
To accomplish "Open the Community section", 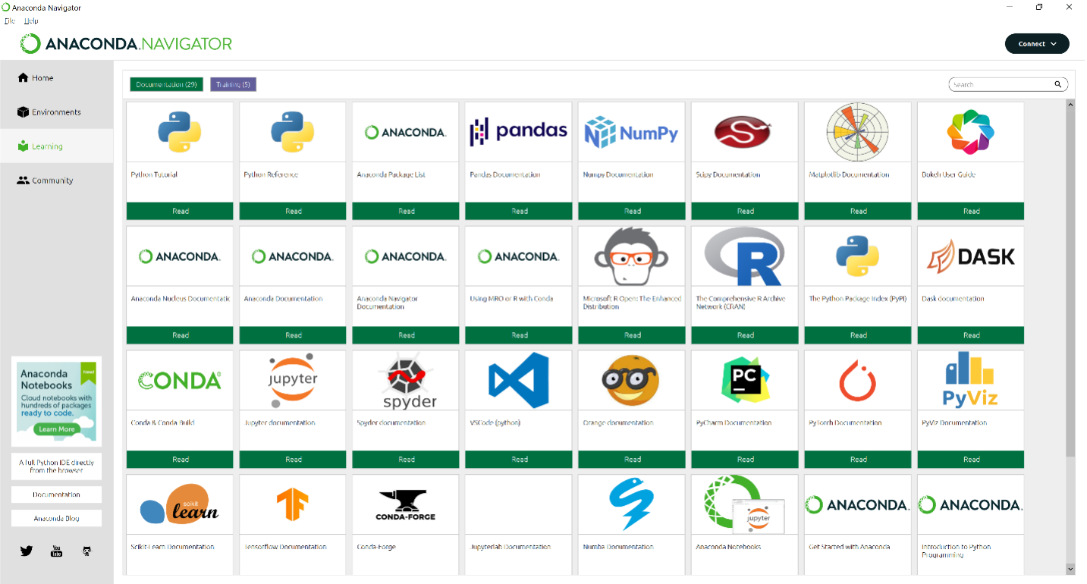I will [57, 180].
